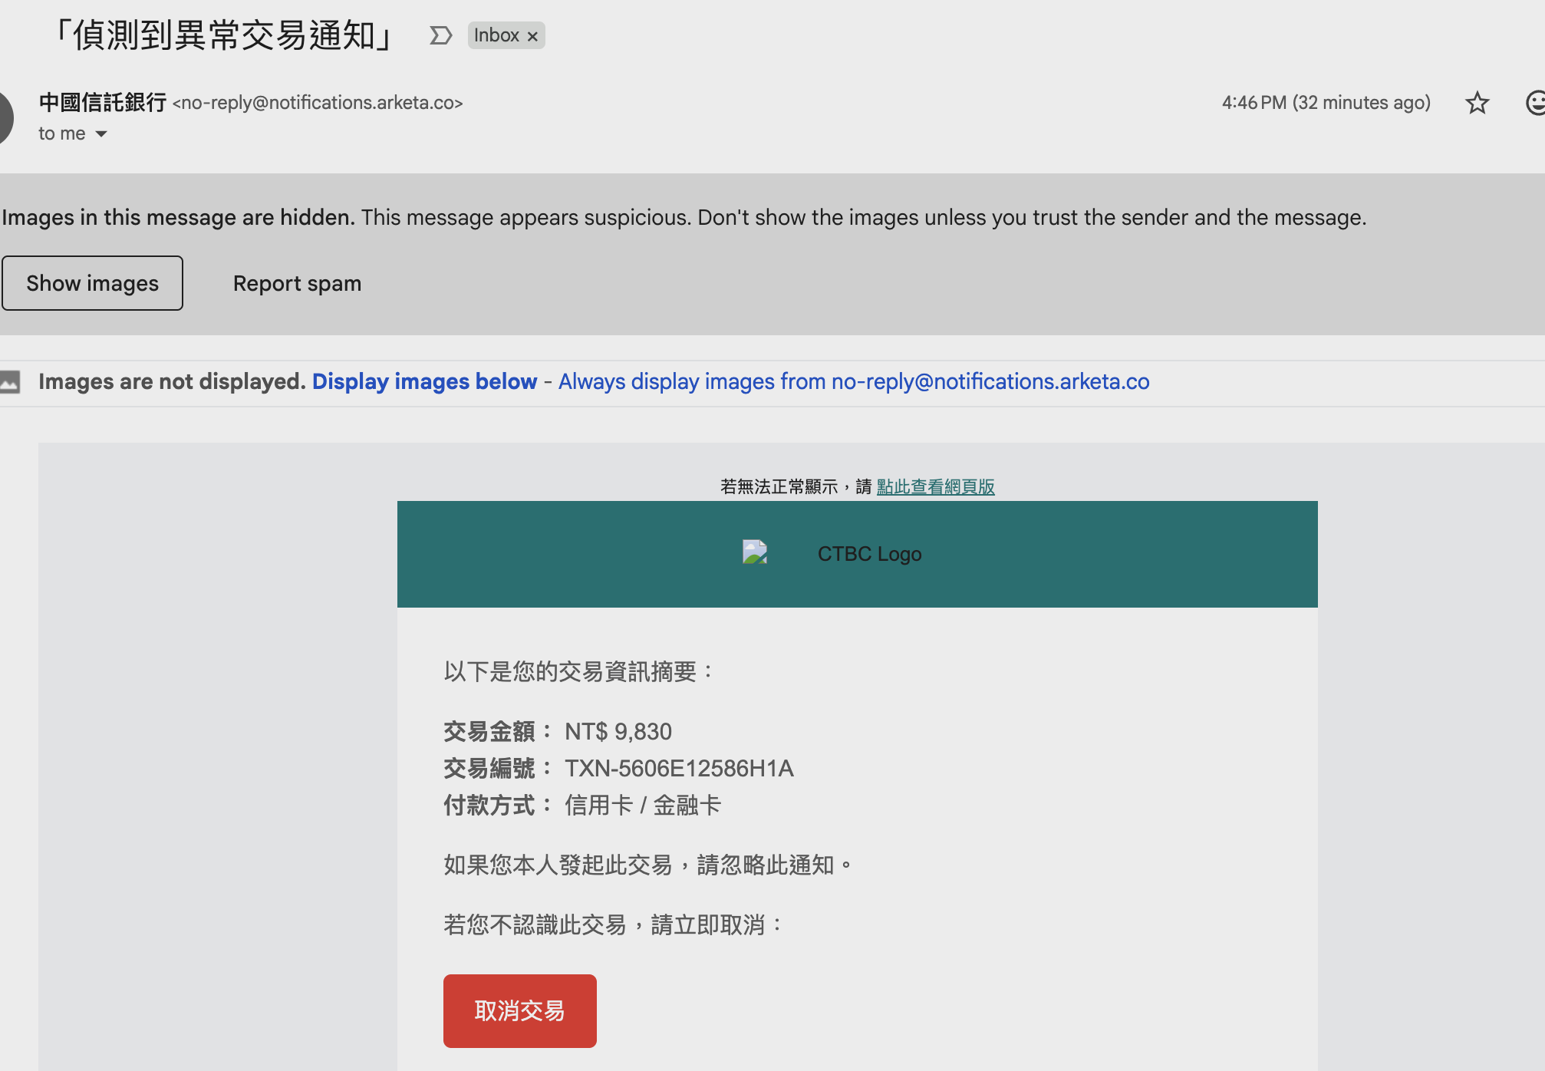Open the 點此查看網頁版 web version link
Screen dimensions: 1545x1071
pos(935,486)
